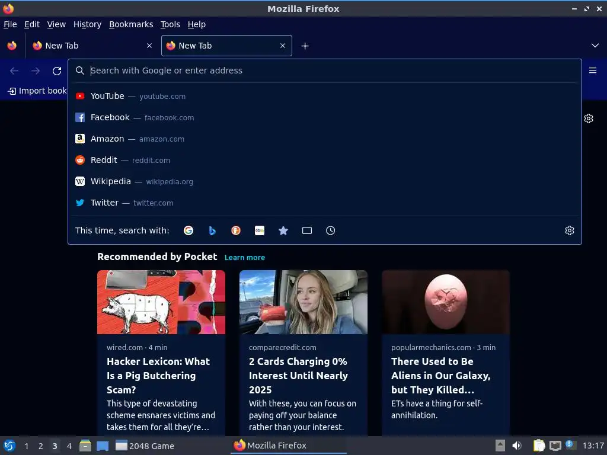
Task: Close the active second New Tab
Action: pos(283,46)
